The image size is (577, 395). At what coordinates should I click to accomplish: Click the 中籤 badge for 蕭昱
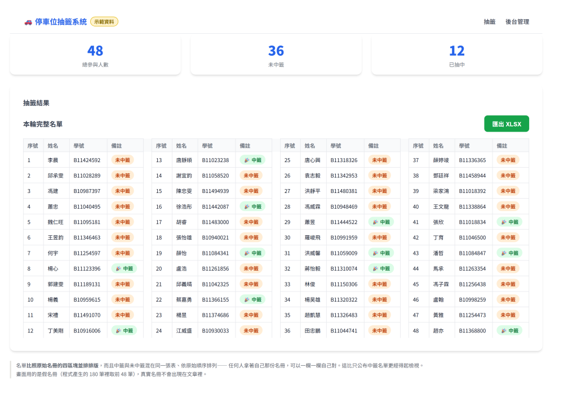click(381, 222)
